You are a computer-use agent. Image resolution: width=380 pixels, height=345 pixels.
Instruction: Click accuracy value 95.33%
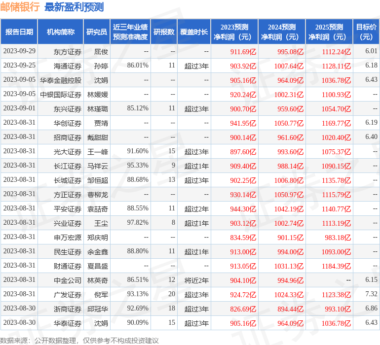138,165
